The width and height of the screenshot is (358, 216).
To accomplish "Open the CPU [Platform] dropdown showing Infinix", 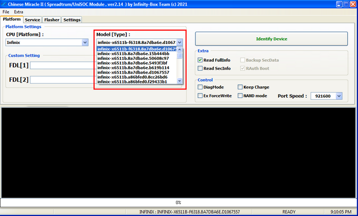I will coord(47,42).
